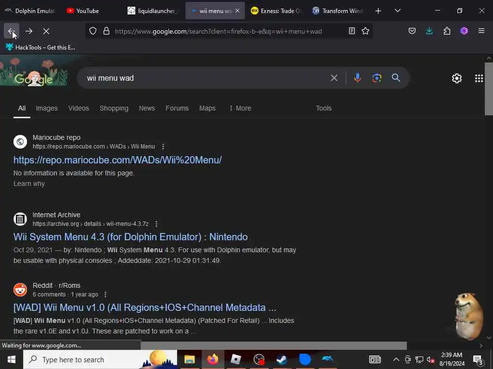Image resolution: width=493 pixels, height=369 pixels.
Task: Select the Shopping search filter
Action: pos(114,108)
